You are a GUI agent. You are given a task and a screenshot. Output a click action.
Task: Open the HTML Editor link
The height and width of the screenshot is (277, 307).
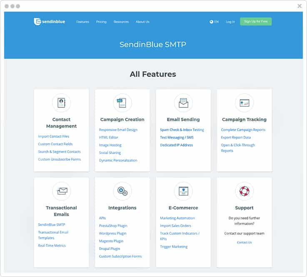coord(109,137)
